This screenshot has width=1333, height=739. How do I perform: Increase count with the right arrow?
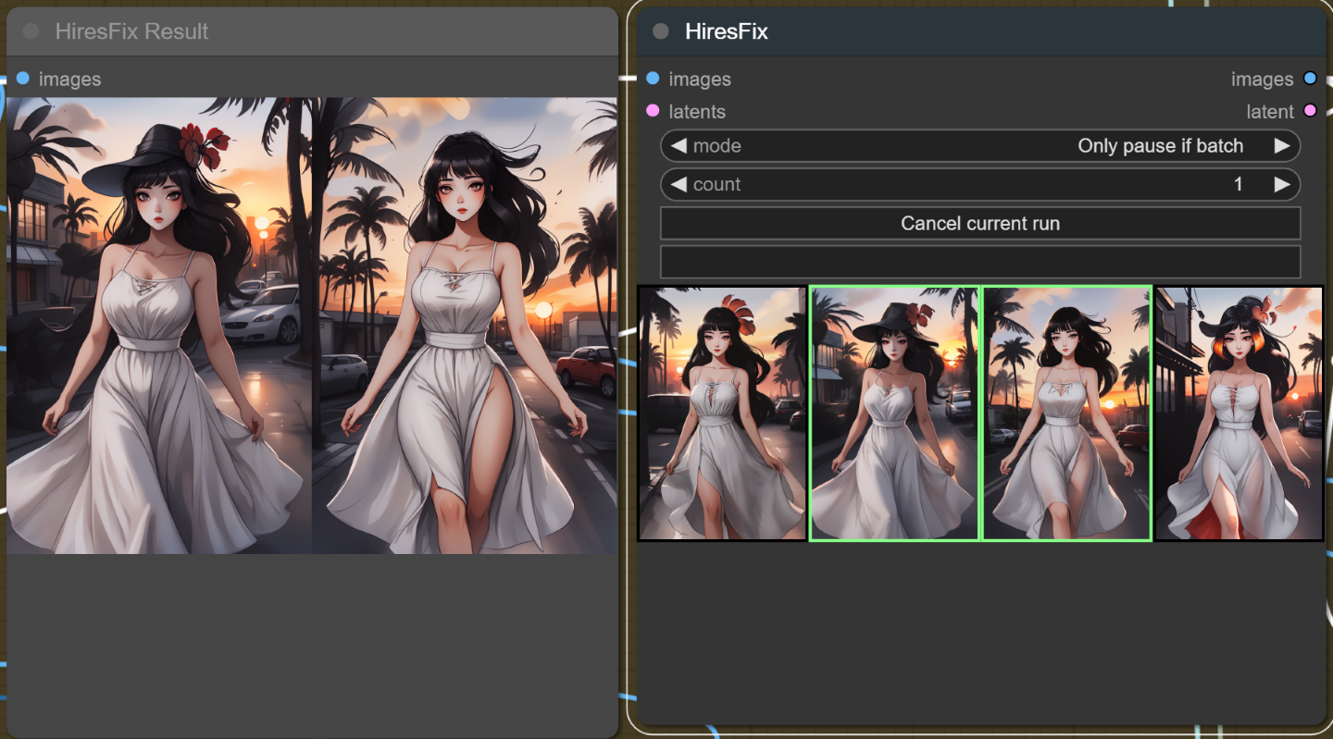tap(1282, 184)
